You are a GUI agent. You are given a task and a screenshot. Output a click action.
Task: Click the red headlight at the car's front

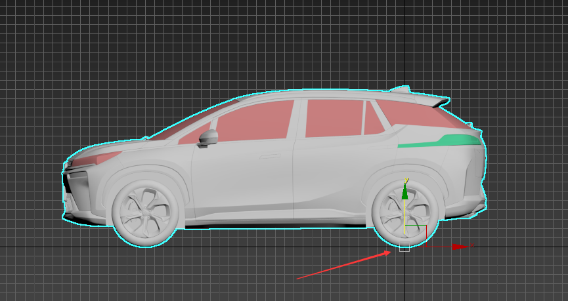tap(102, 158)
